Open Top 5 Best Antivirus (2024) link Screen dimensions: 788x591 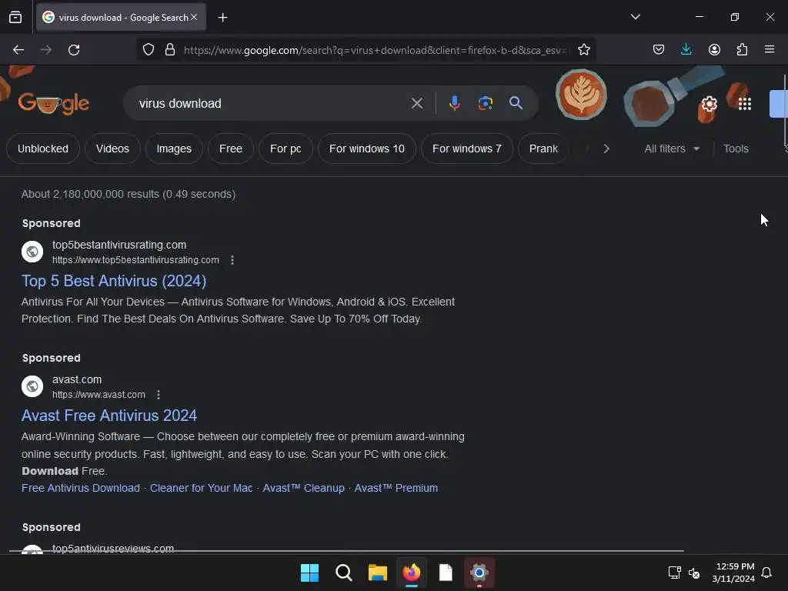click(x=114, y=281)
